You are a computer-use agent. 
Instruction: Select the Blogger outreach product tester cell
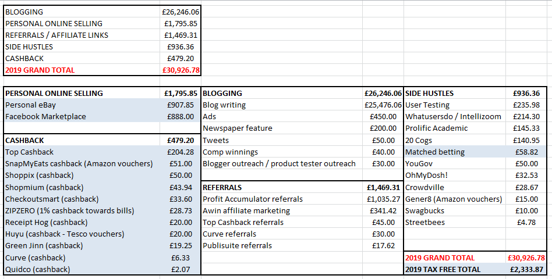(x=282, y=163)
